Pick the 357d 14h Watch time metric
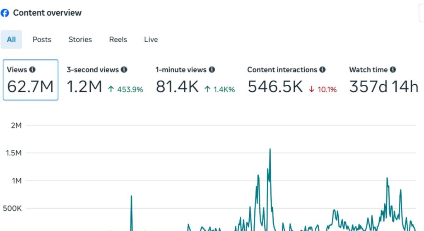The width and height of the screenshot is (424, 231). point(383,86)
